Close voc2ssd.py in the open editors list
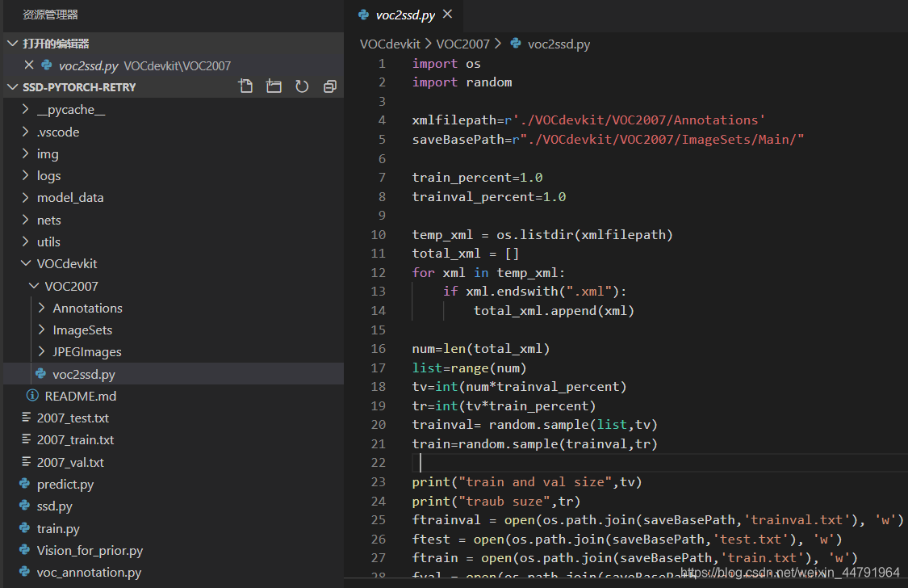Viewport: 908px width, 588px height. tap(29, 65)
